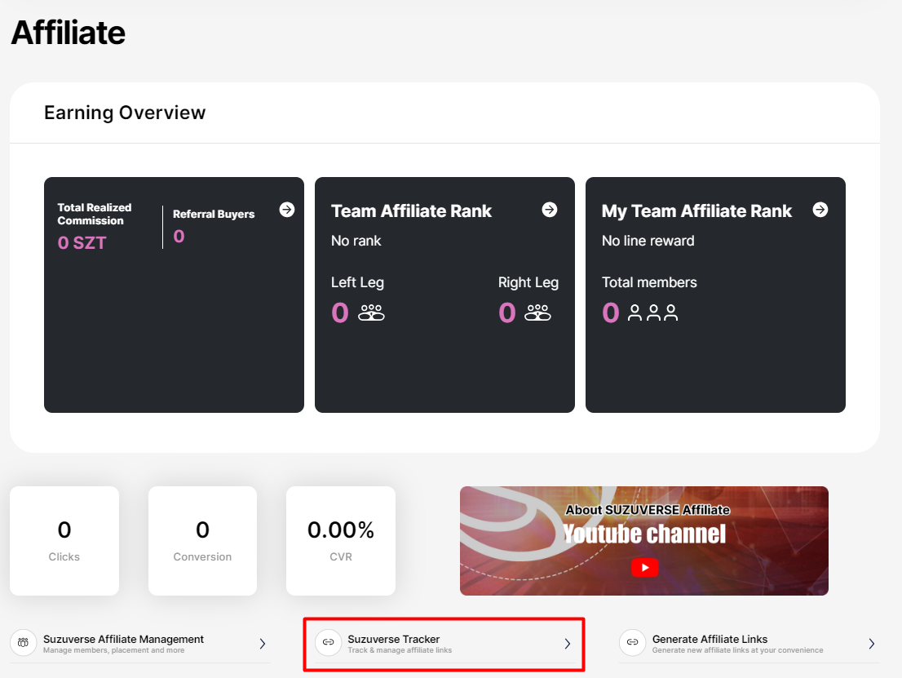This screenshot has height=678, width=902.
Task: Open the Suzuverse Tracker menu entry
Action: (x=394, y=639)
